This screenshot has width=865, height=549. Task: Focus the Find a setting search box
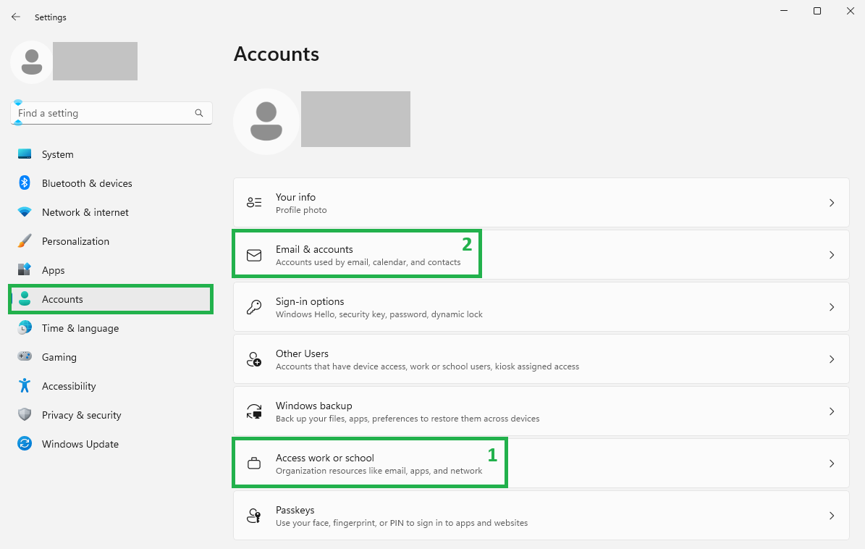(x=111, y=113)
